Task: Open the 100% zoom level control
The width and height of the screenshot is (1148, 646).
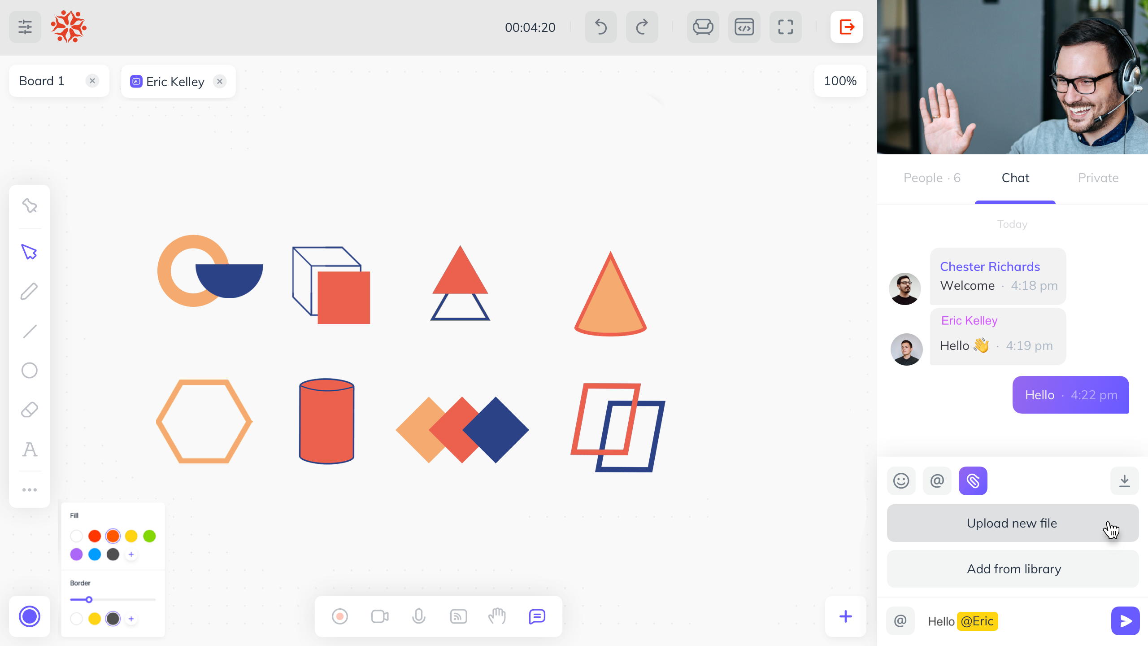Action: (x=840, y=81)
